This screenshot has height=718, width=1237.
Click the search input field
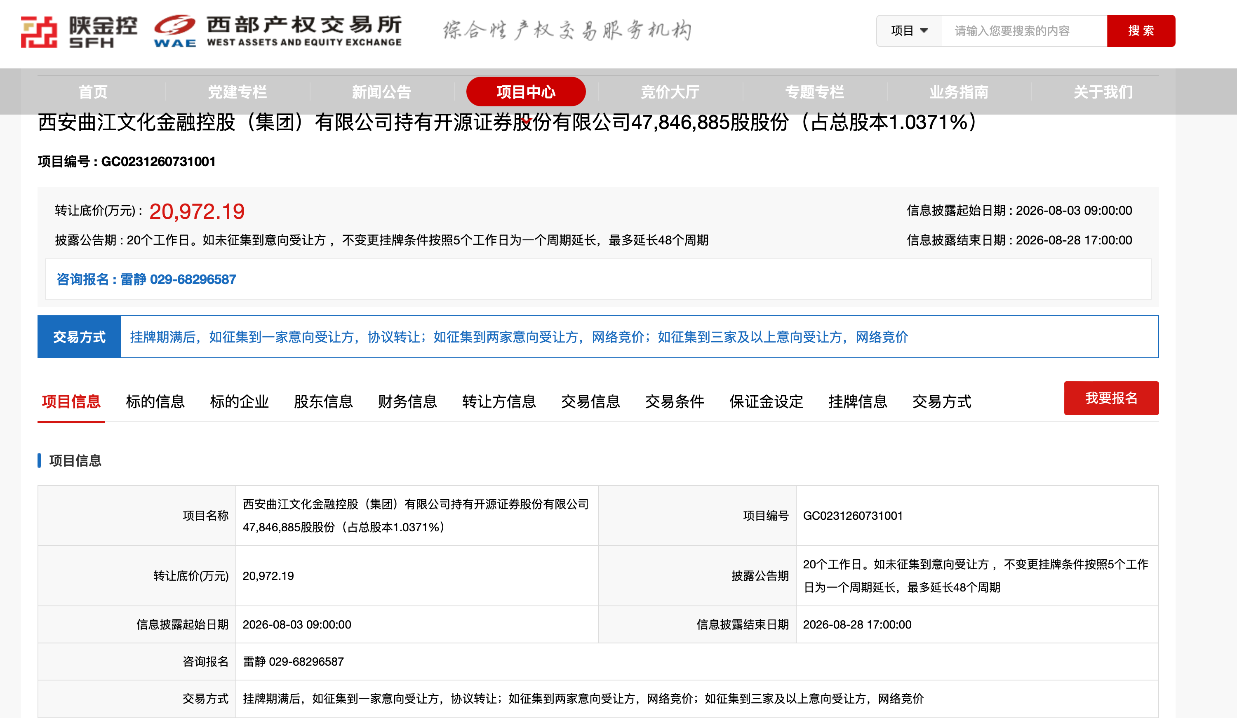1024,31
